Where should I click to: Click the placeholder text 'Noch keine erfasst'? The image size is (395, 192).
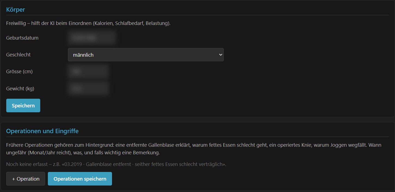tap(116, 164)
